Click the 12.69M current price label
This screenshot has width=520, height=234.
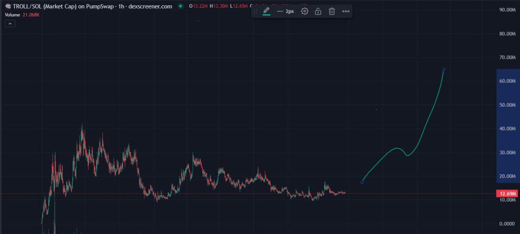(x=507, y=193)
